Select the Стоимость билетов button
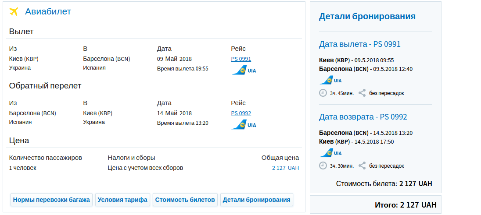The height and width of the screenshot is (215, 481). [185, 200]
